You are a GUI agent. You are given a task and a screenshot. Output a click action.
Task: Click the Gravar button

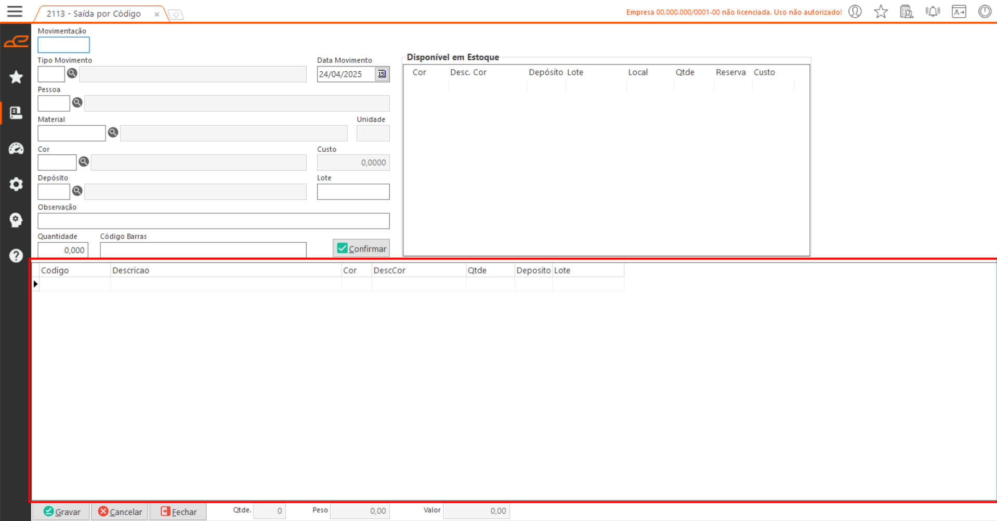click(62, 512)
